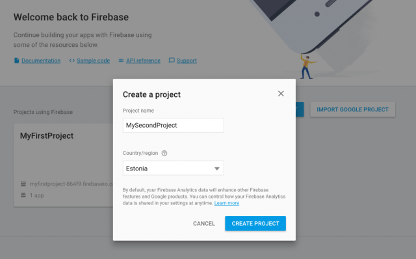Viewport: 416px width, 259px height.
Task: Click the Android icon next to 1 app
Action: click(x=23, y=195)
